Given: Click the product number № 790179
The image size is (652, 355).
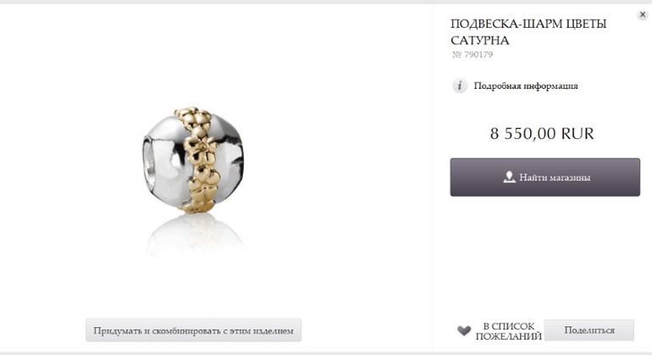Looking at the screenshot, I should click(x=472, y=54).
